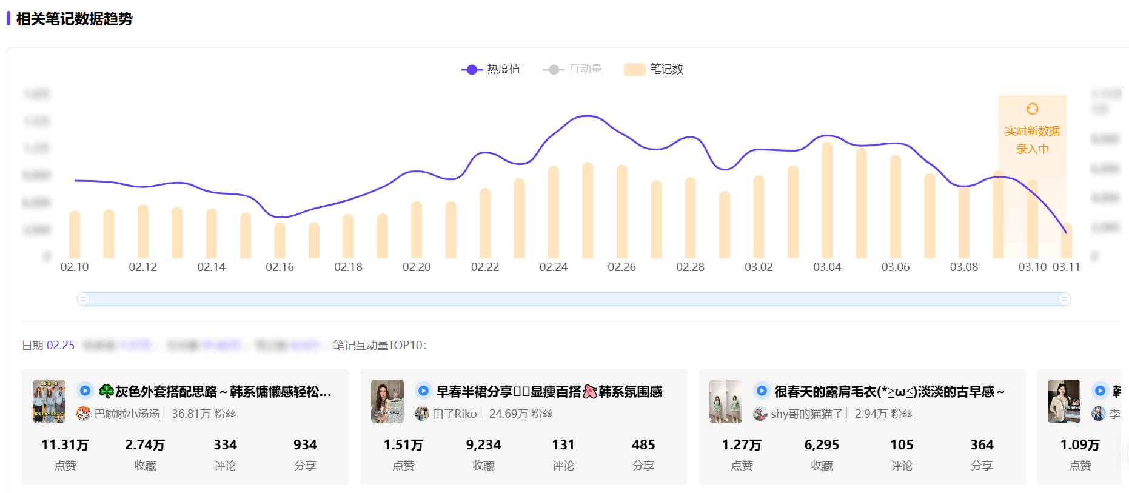The image size is (1129, 493).
Task: Open thumbnail of 早春半裙分享 note
Action: point(387,401)
